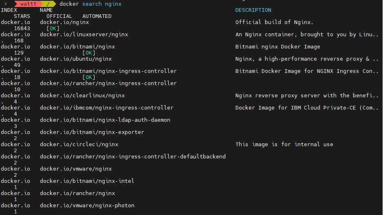The image size is (383, 215).
Task: Click the 'docker search nginx' command text
Action: click(90, 4)
